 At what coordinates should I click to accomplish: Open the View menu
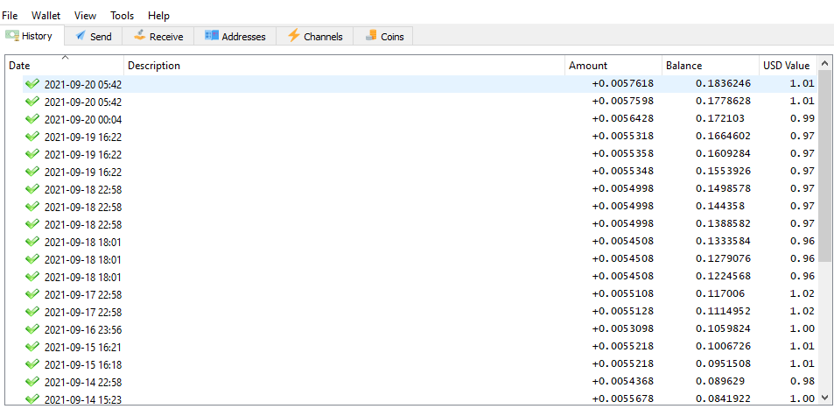85,16
